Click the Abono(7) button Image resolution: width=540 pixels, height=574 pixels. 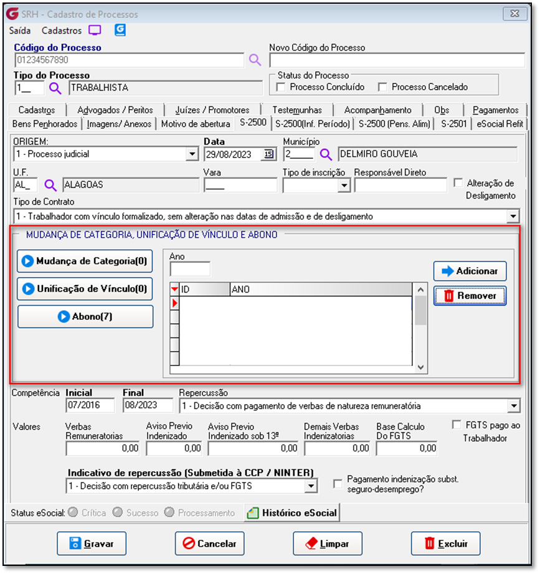point(85,317)
